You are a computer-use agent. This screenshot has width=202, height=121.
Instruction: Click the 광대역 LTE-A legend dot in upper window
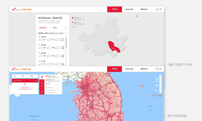pos(72,22)
